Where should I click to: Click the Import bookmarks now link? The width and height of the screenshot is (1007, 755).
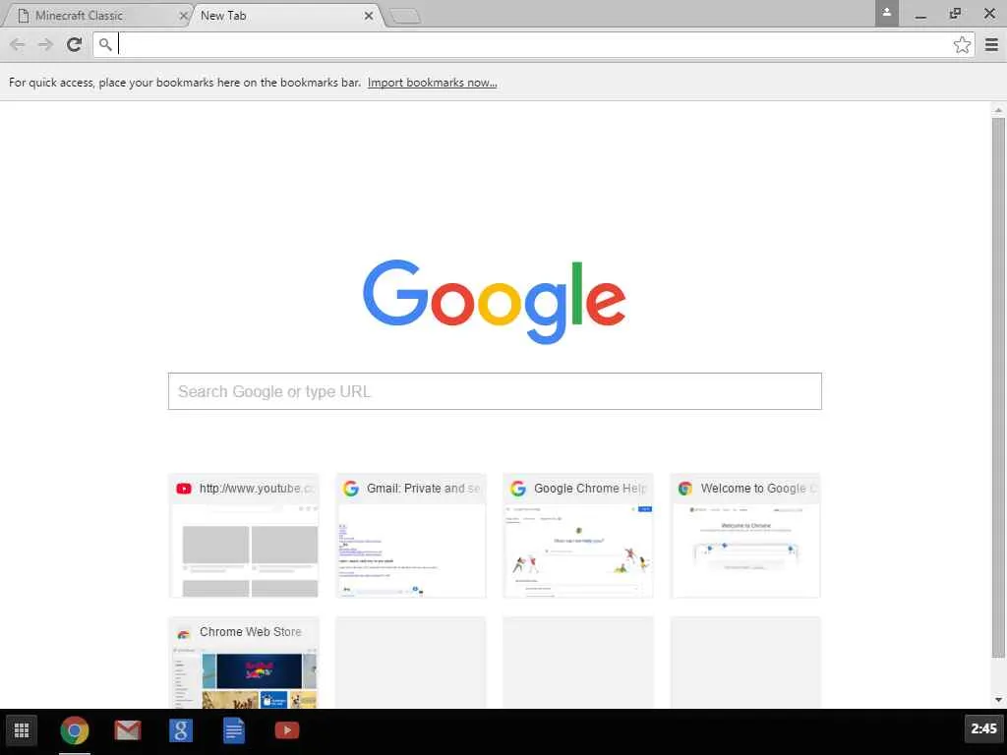click(433, 83)
